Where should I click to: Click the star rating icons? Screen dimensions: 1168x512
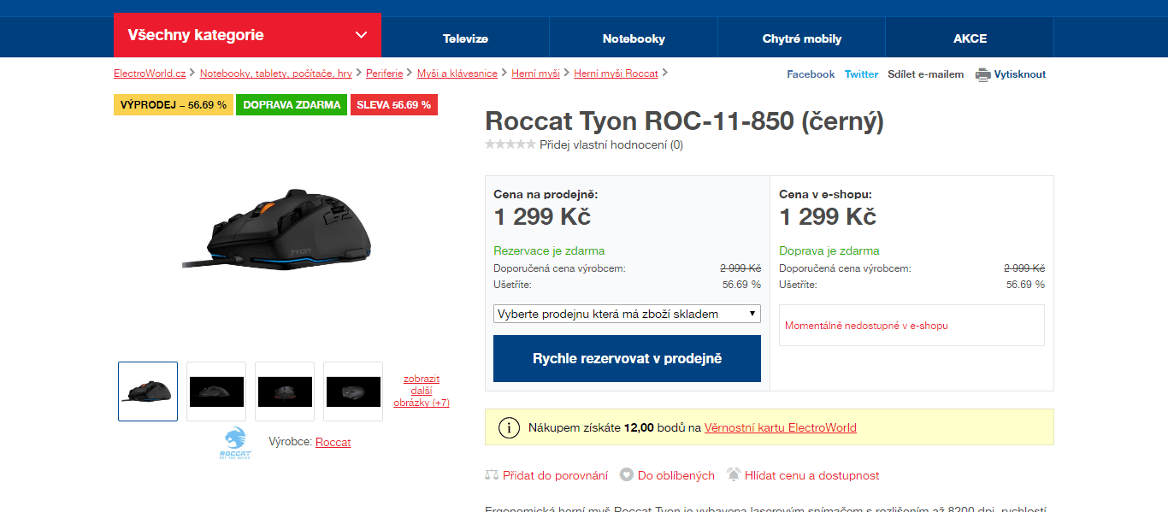(510, 144)
